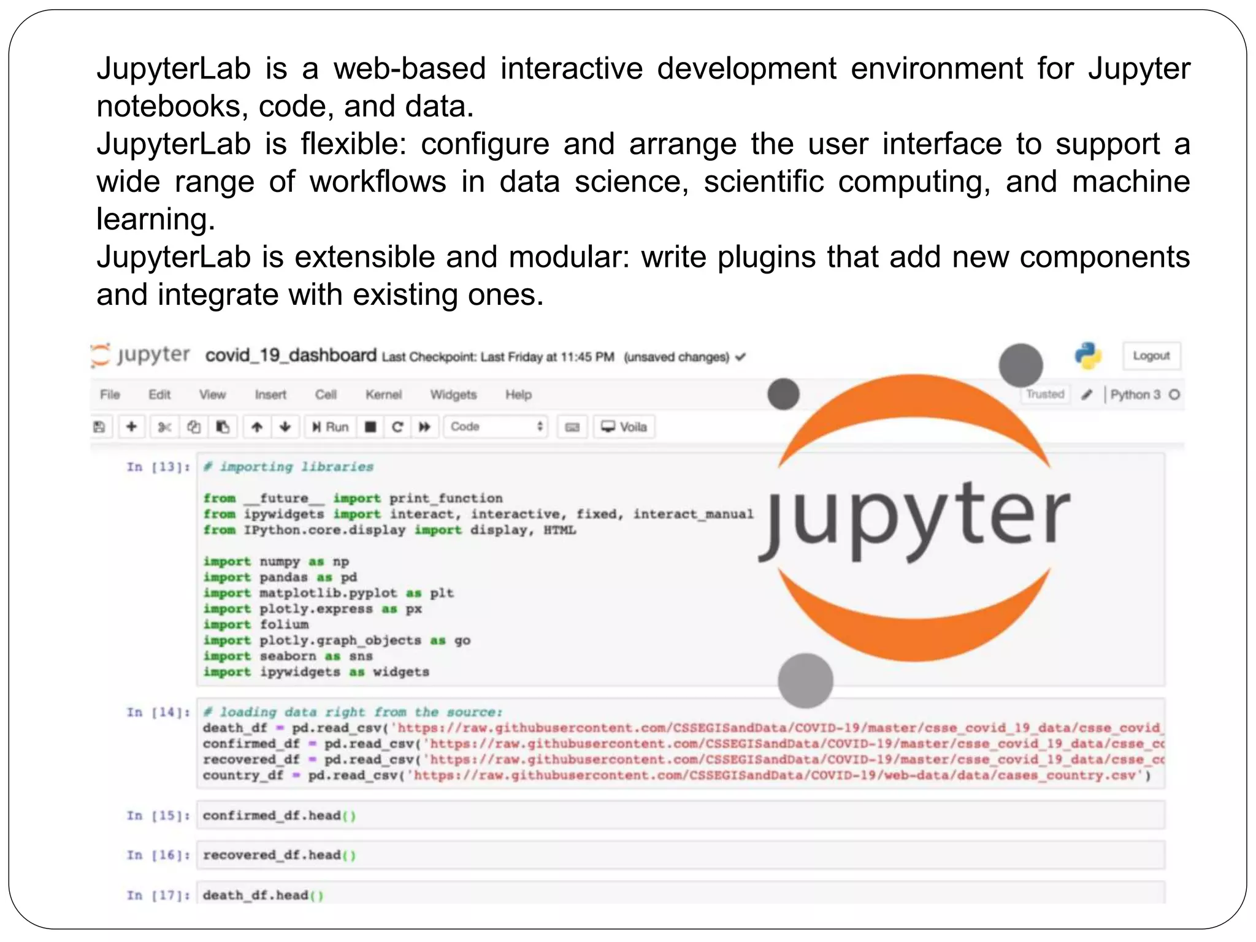Click the In [13] cell prompt
1256x942 pixels.
click(159, 467)
